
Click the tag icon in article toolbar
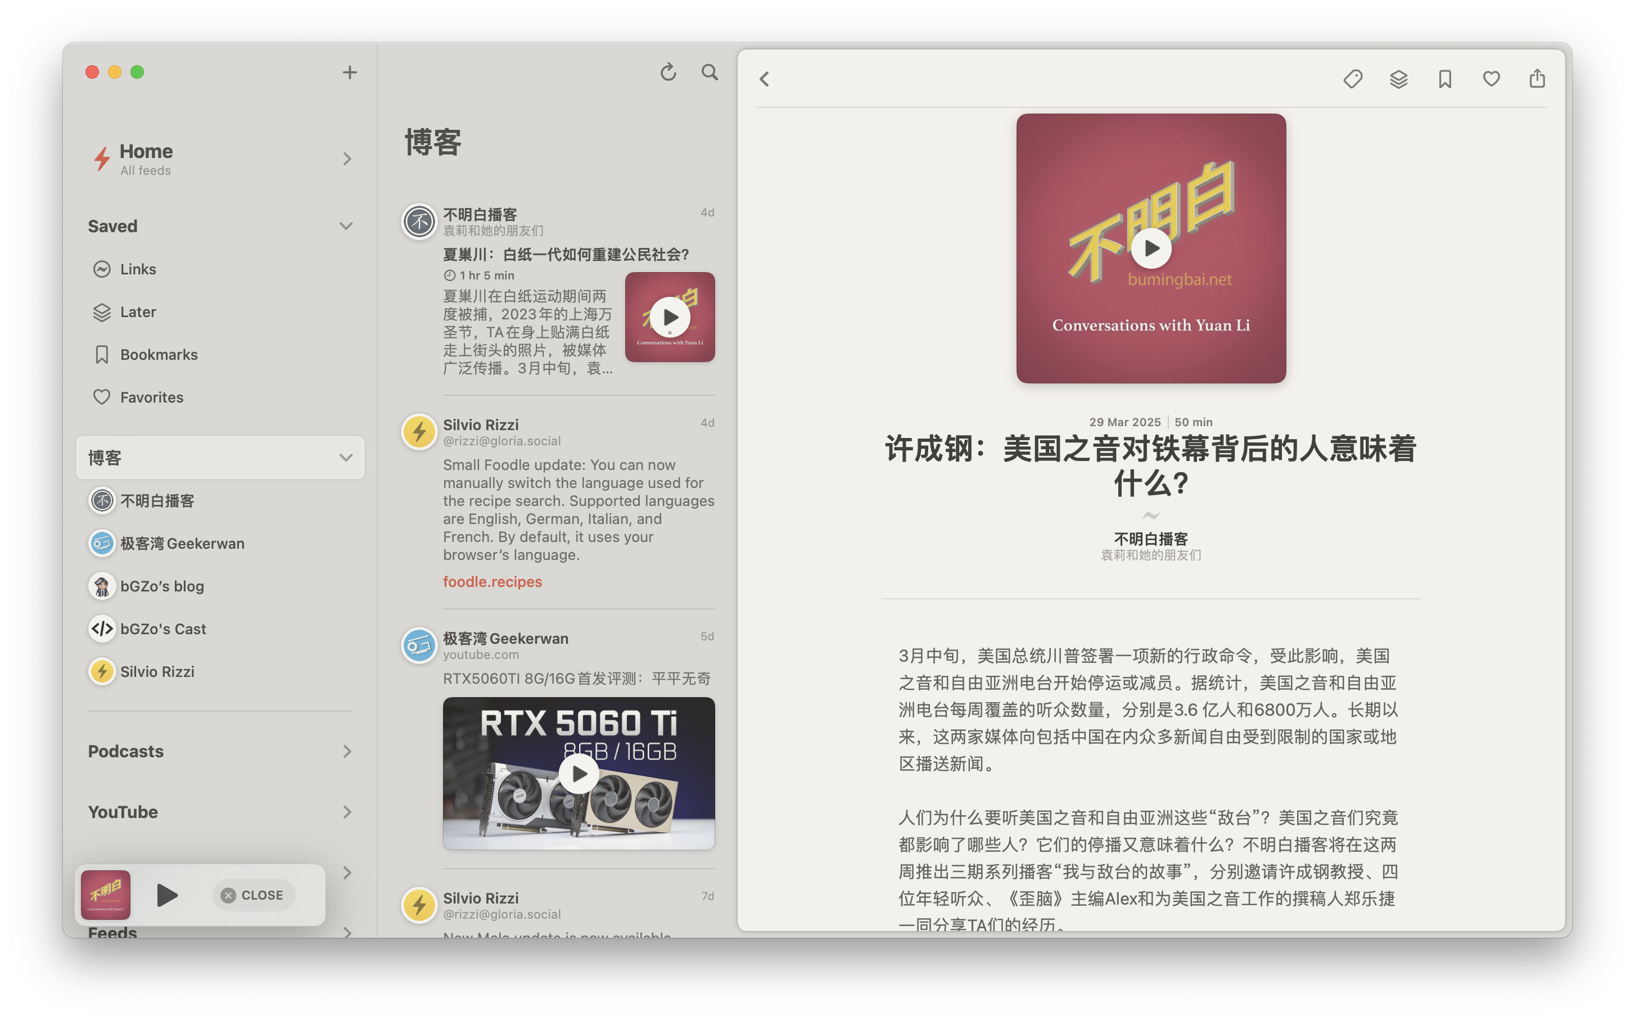point(1353,79)
